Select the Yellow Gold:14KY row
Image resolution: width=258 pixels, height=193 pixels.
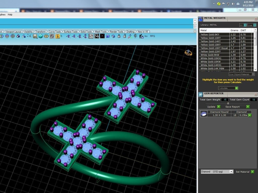pyautogui.click(x=227, y=41)
